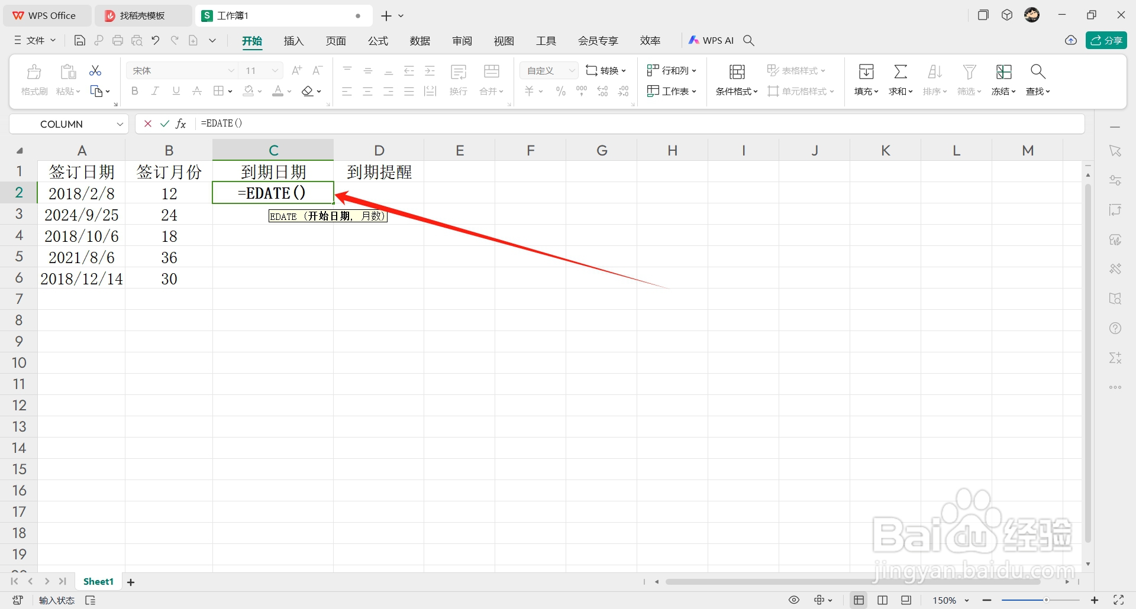Increase font size with the A+ icon

point(297,70)
